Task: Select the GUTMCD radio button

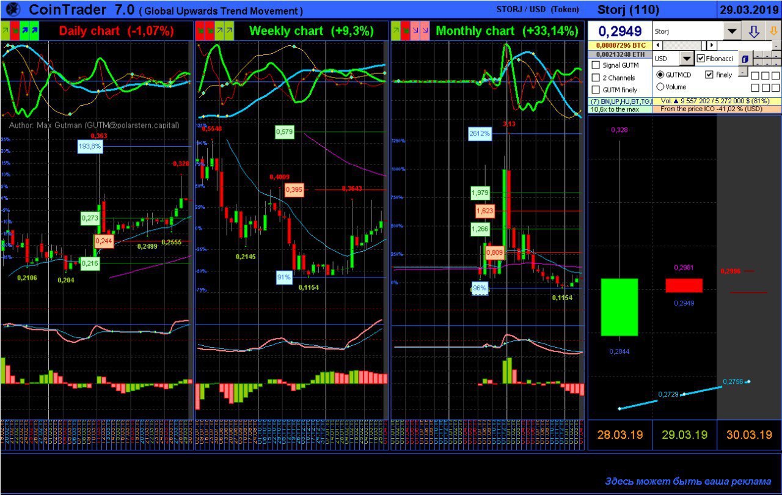Action: pos(660,75)
